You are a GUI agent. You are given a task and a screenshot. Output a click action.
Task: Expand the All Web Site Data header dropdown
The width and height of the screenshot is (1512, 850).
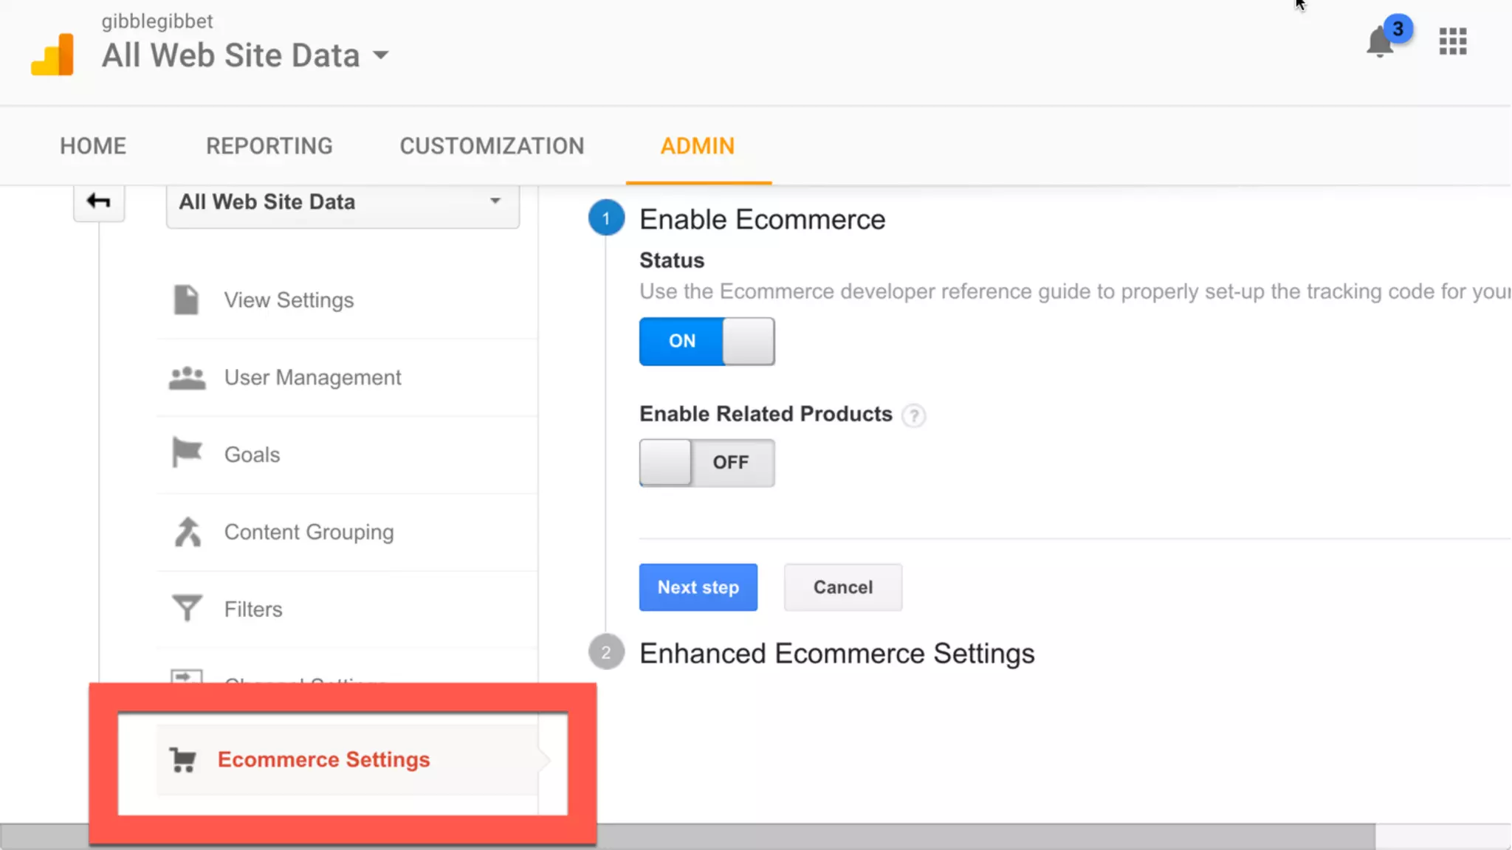(x=381, y=55)
